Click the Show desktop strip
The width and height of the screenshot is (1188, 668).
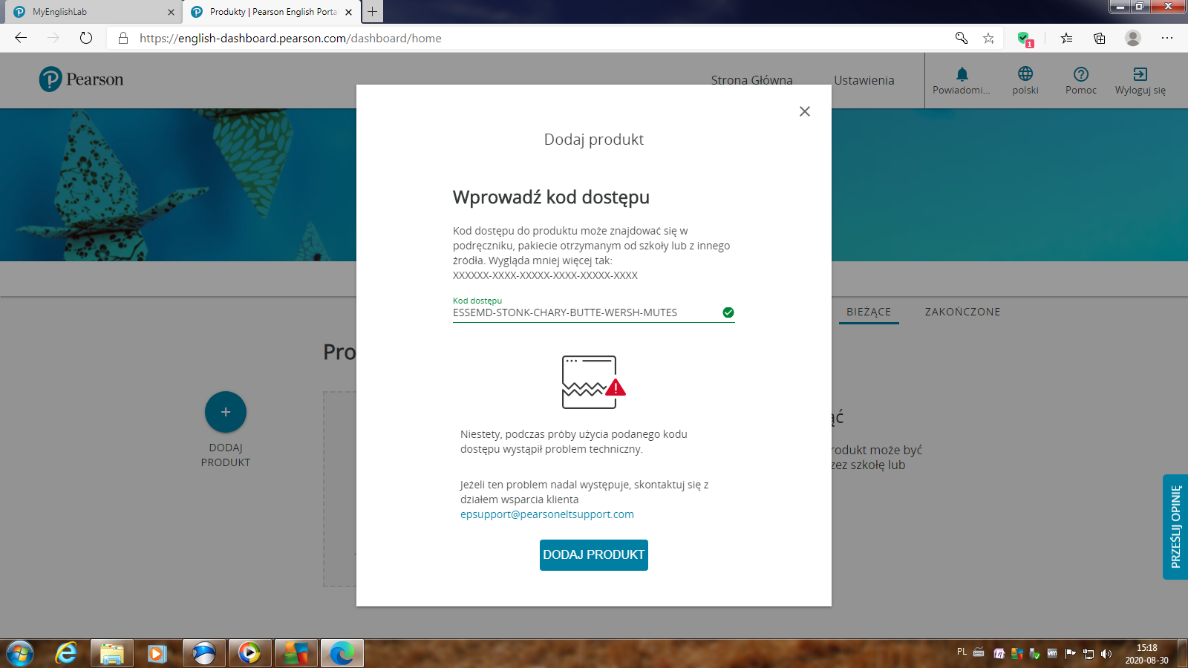coord(1182,654)
